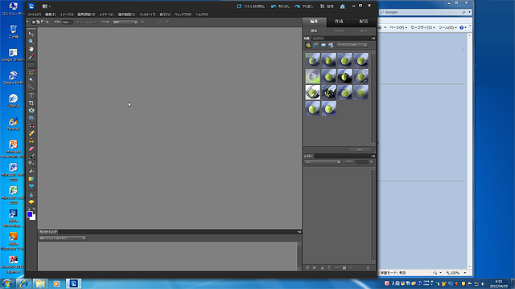Select the Sponge tool
Image resolution: width=515 pixels, height=289 pixels.
(31, 202)
